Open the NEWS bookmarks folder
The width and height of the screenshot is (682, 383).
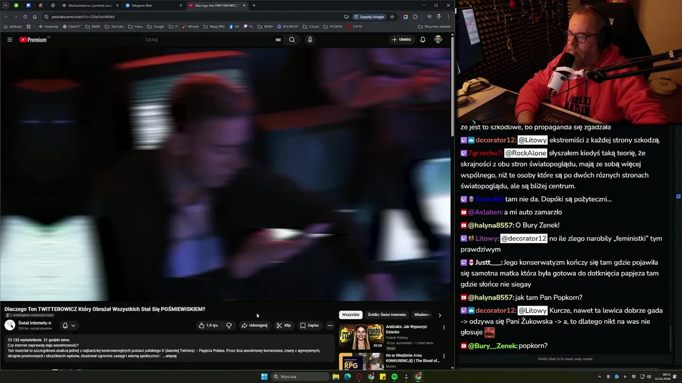click(x=265, y=26)
